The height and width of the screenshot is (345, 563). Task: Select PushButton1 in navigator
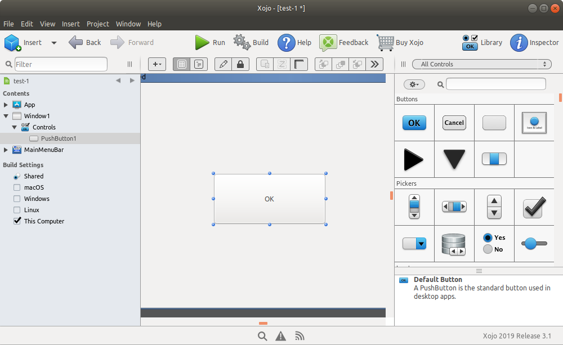(59, 138)
